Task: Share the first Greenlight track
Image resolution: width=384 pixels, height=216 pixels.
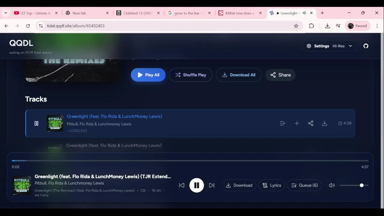Action: [x=311, y=123]
